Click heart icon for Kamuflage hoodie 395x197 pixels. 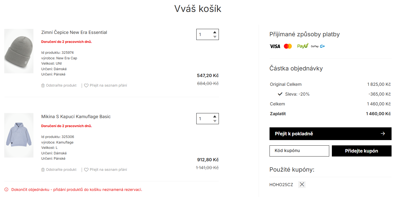86,170
